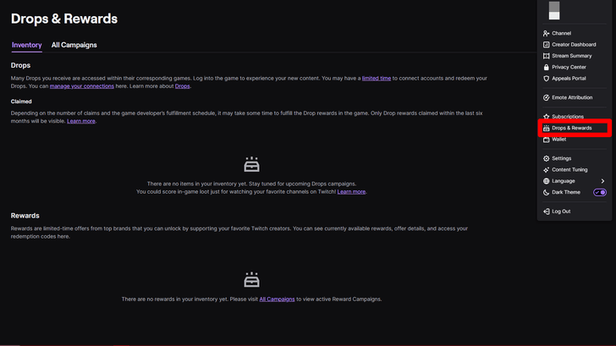Follow the limited time link
This screenshot has height=346, width=616.
pos(377,78)
